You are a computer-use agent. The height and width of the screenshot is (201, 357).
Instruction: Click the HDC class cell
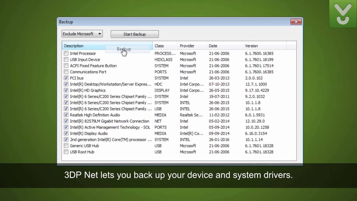pyautogui.click(x=158, y=84)
